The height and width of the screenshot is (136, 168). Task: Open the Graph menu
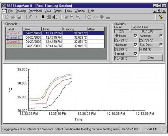[x=58, y=11]
